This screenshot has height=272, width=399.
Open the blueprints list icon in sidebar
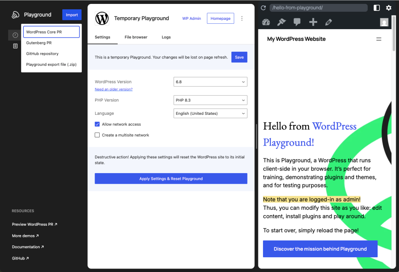15,46
